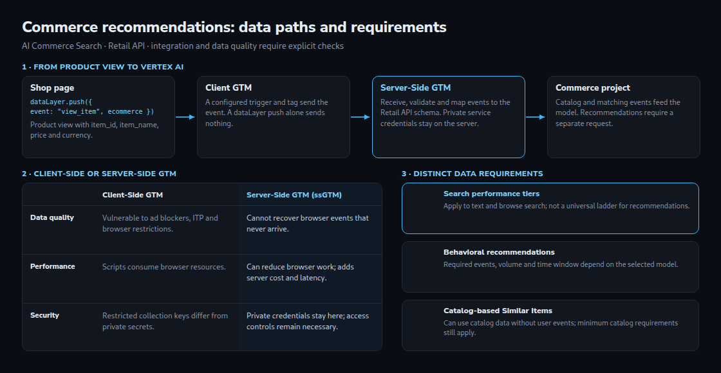Image resolution: width=721 pixels, height=373 pixels.
Task: Click the "Performance" row label
Action: (x=52, y=266)
